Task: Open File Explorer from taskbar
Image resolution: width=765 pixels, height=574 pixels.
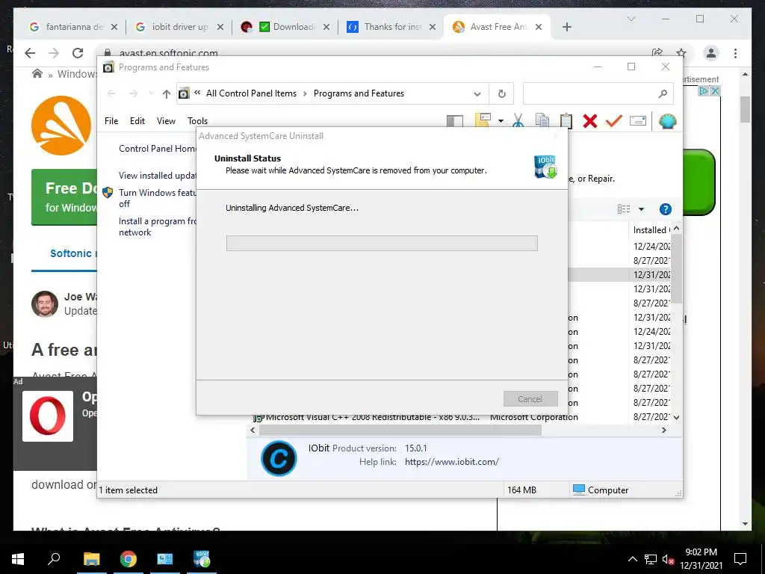Action: coord(91,559)
